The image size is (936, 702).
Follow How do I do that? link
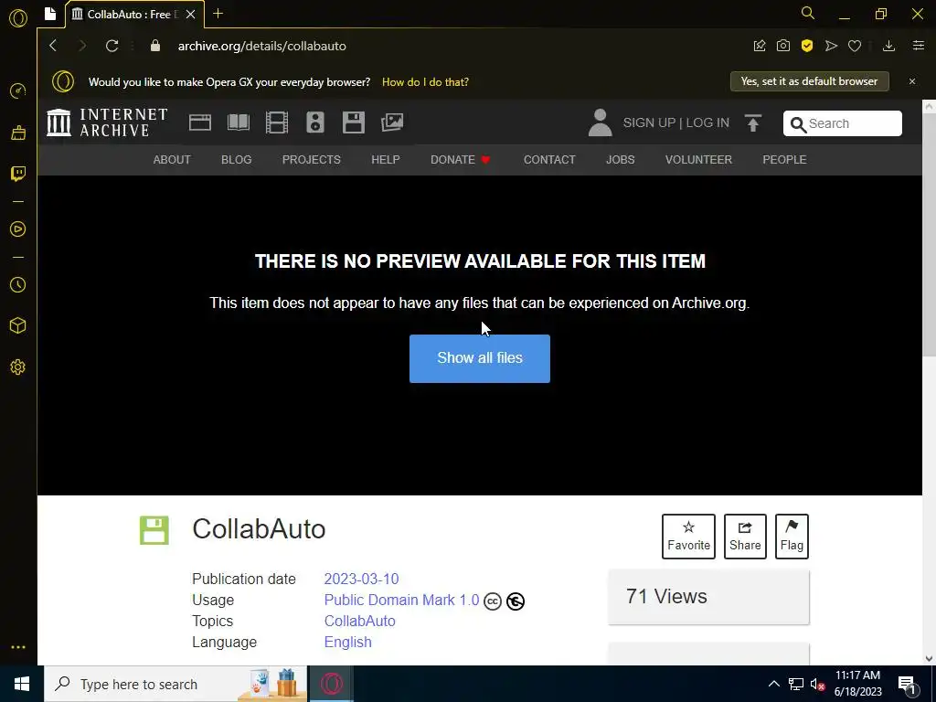425,81
